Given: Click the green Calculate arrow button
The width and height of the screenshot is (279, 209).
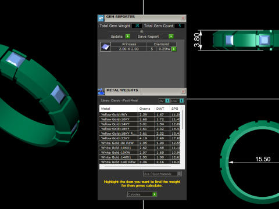Looking at the screenshot, I should 155,194.
